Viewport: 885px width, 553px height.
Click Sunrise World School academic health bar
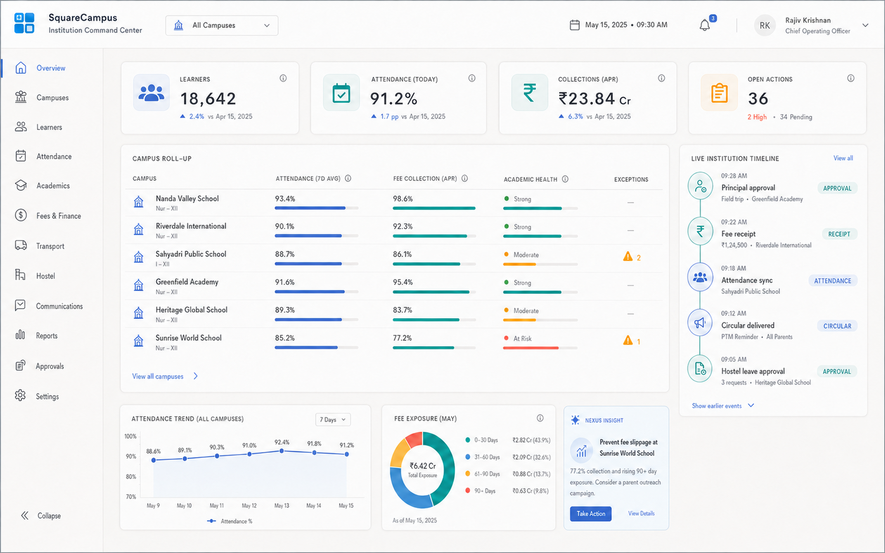pyautogui.click(x=540, y=348)
